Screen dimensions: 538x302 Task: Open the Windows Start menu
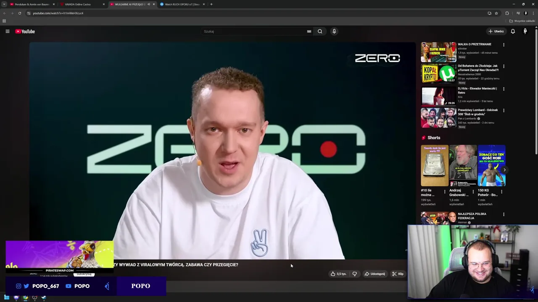pyautogui.click(x=7, y=297)
